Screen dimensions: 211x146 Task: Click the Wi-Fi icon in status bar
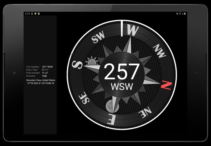pyautogui.click(x=180, y=13)
